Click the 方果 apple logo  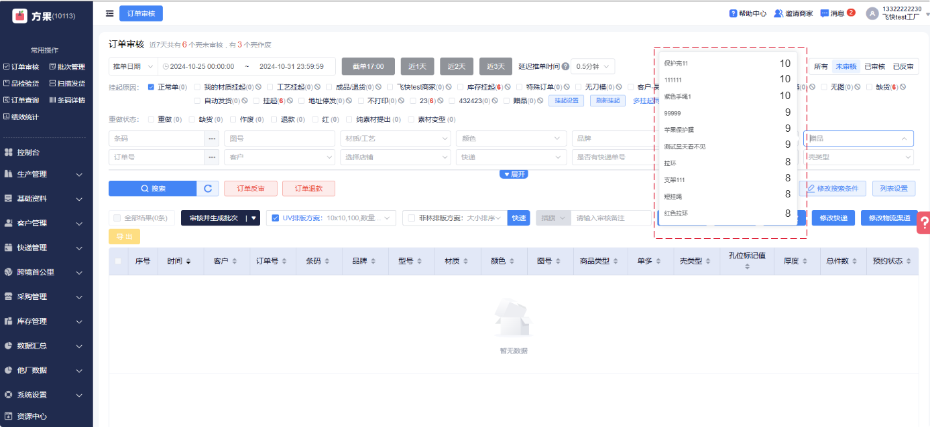click(20, 15)
